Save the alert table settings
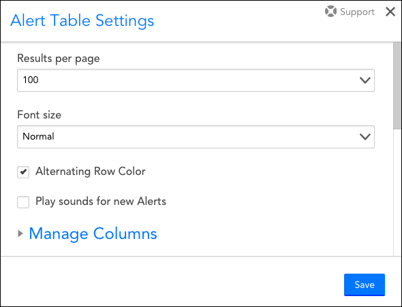 (365, 285)
